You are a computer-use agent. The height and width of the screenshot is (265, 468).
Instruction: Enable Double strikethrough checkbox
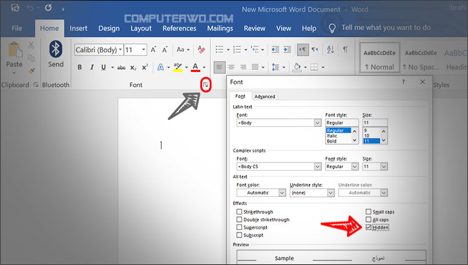(239, 219)
